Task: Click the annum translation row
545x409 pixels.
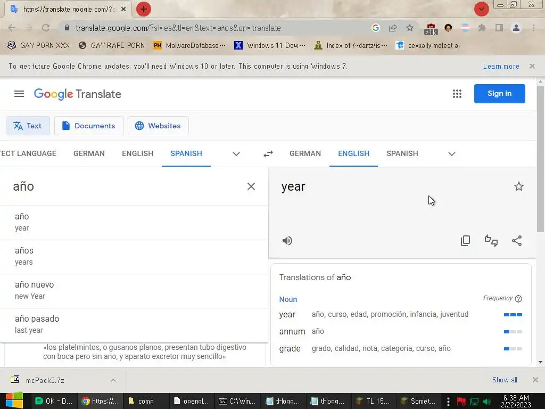Action: (400, 331)
